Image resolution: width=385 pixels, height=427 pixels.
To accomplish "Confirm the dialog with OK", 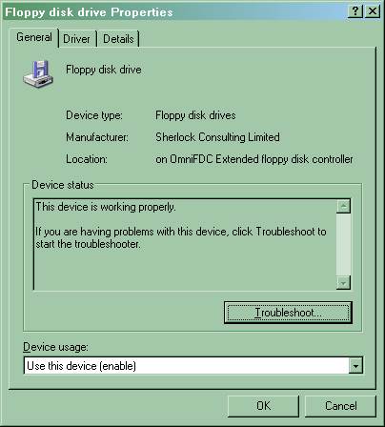I will click(x=263, y=406).
